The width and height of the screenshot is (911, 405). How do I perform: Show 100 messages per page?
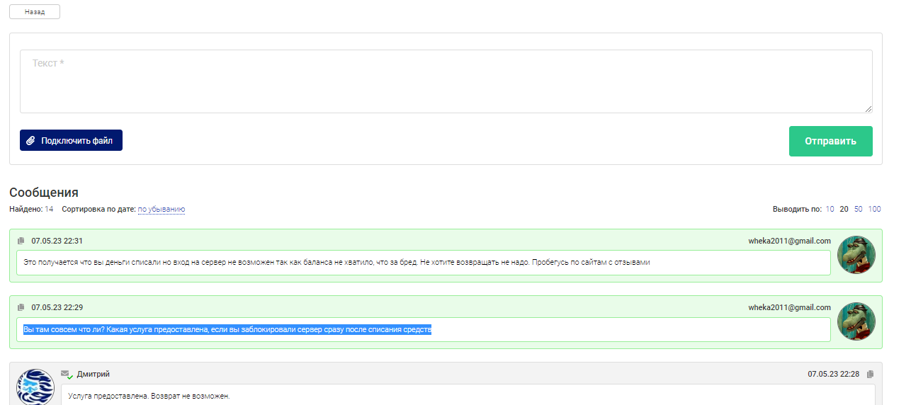(x=874, y=210)
